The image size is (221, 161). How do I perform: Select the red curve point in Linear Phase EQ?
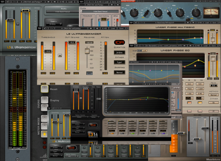click(185, 67)
